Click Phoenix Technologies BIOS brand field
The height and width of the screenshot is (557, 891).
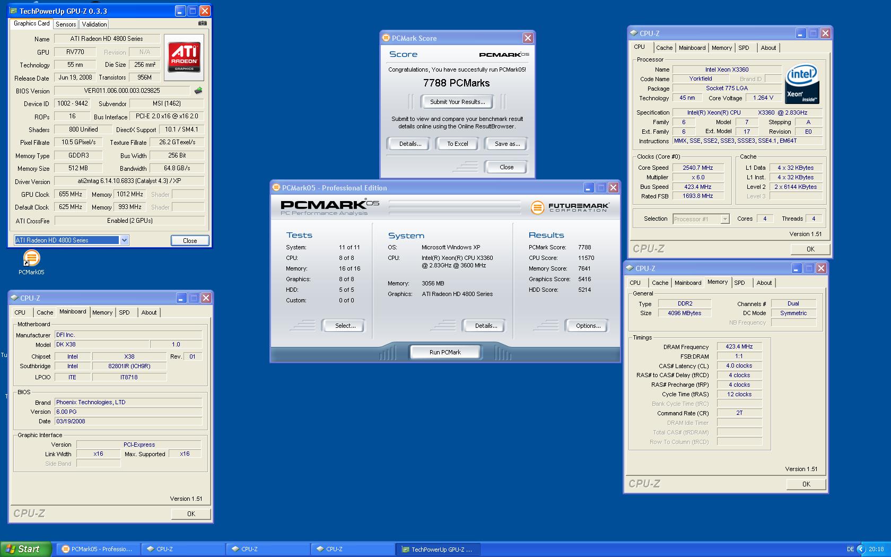[x=128, y=402]
